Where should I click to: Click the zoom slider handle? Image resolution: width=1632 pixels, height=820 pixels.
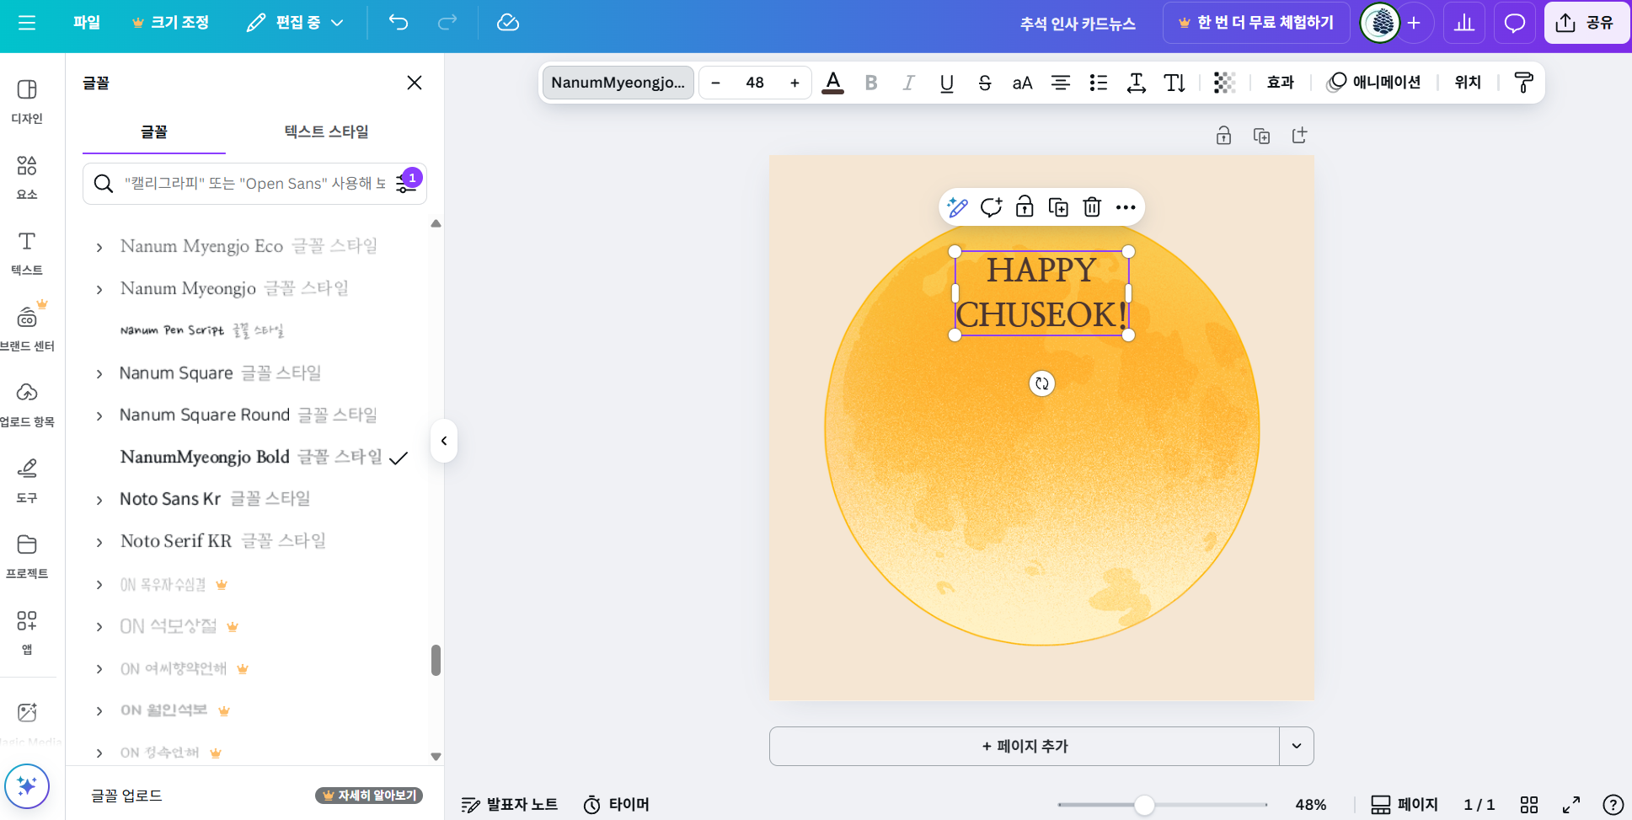[1144, 805]
